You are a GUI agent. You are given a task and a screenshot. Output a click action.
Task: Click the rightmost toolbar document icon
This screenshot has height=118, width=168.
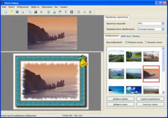(x=90, y=12)
